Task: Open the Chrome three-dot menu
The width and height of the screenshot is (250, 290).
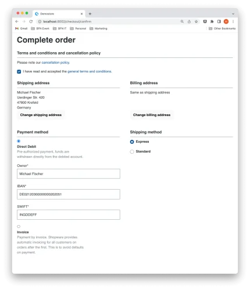Action: 233,21
